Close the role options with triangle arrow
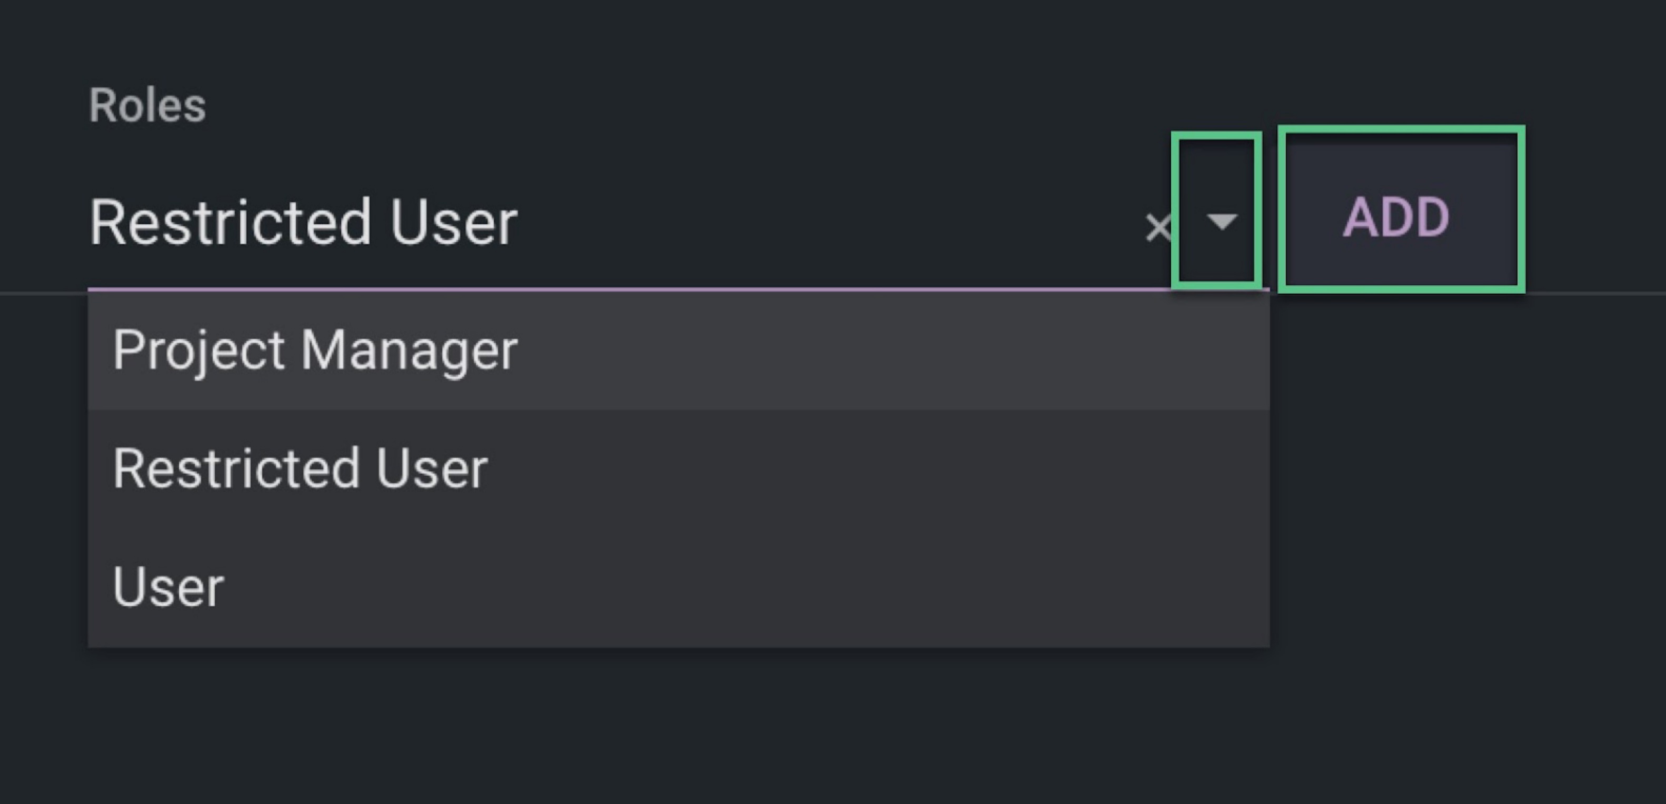The image size is (1666, 804). pos(1221,222)
